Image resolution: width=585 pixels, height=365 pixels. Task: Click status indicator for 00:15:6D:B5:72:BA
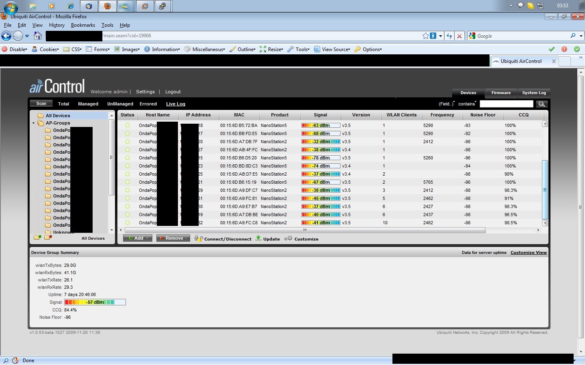(x=128, y=125)
